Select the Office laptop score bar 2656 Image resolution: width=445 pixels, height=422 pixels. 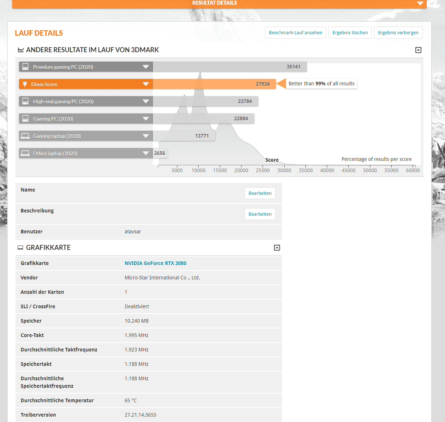160,153
